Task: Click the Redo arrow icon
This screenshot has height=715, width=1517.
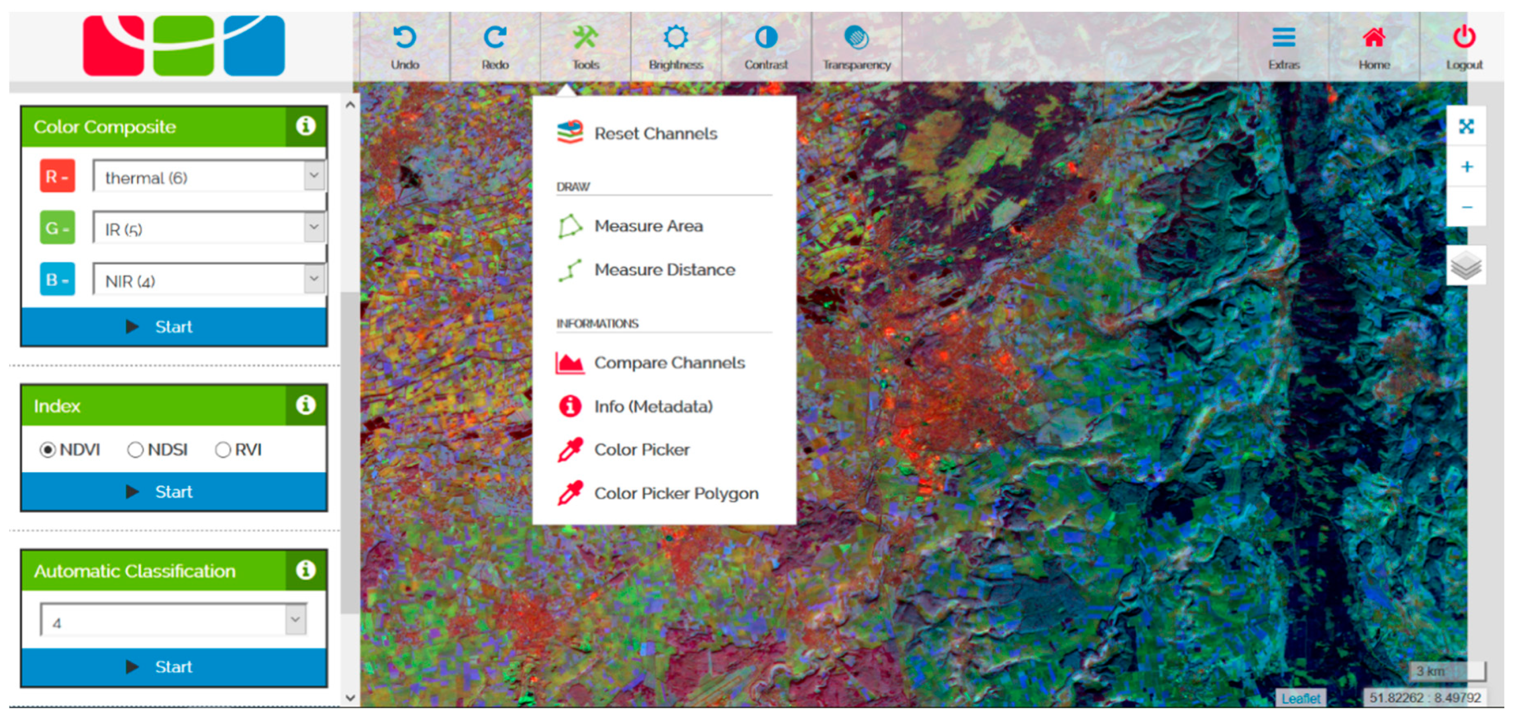Action: point(495,38)
